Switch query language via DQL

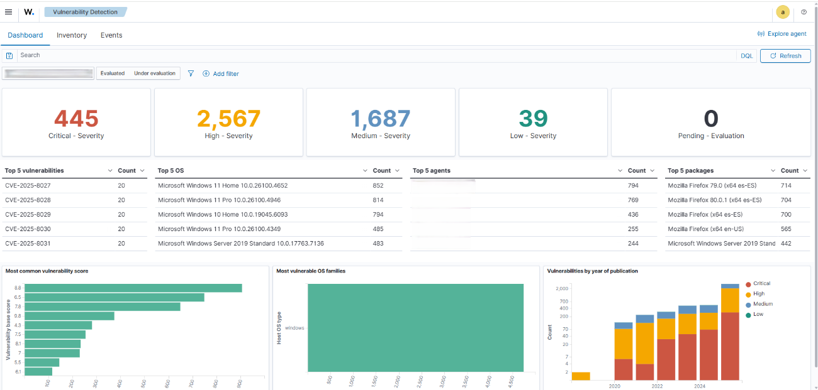[746, 56]
